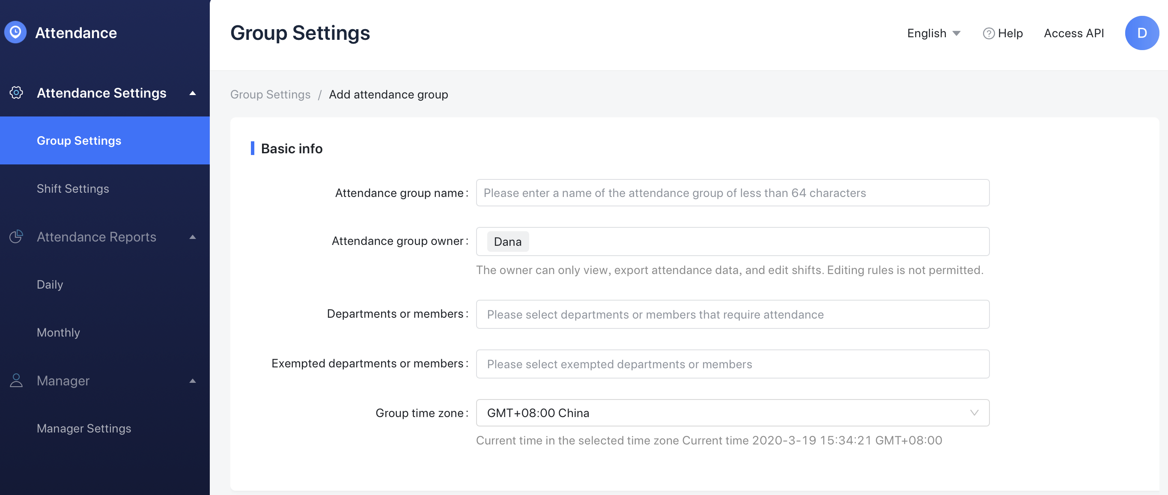The height and width of the screenshot is (495, 1168).
Task: Collapse the Attendance Reports section arrow
Action: [193, 237]
